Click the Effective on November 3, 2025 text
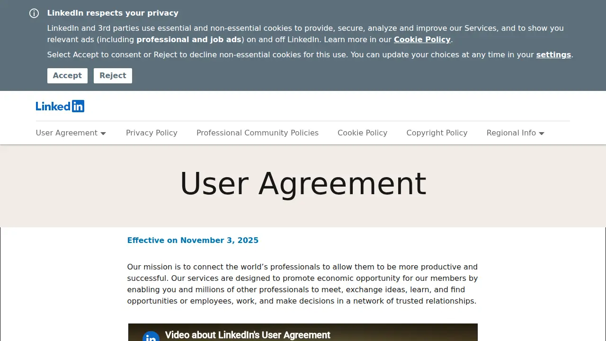The image size is (606, 341). click(x=193, y=241)
